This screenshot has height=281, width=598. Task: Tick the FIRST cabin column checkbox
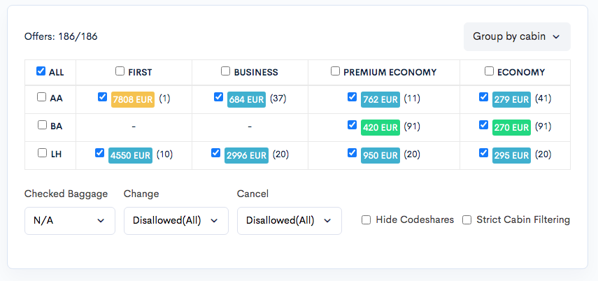tap(120, 71)
